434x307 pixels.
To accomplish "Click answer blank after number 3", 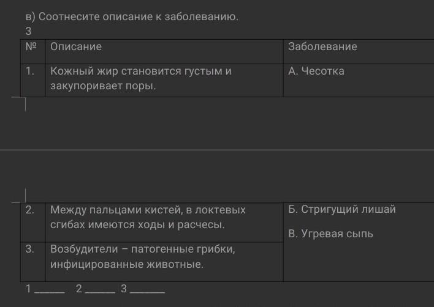I will pyautogui.click(x=147, y=290).
